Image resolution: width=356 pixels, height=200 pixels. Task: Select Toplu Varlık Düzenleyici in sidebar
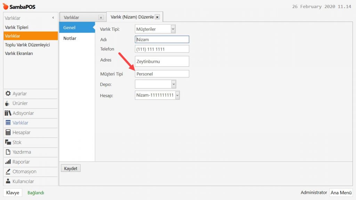27,45
